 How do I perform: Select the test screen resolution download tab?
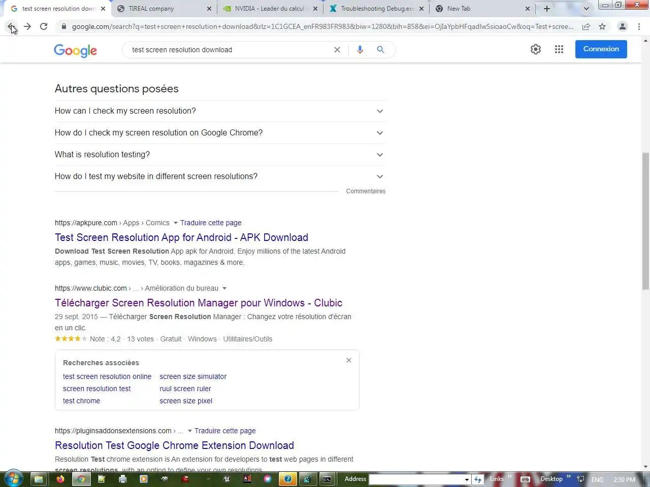pyautogui.click(x=57, y=9)
